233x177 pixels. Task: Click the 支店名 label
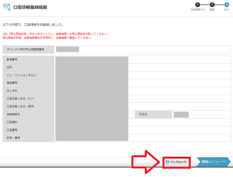(x=143, y=114)
